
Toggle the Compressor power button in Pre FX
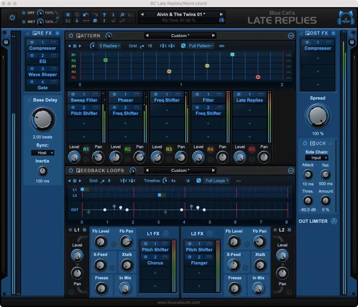[32, 42]
